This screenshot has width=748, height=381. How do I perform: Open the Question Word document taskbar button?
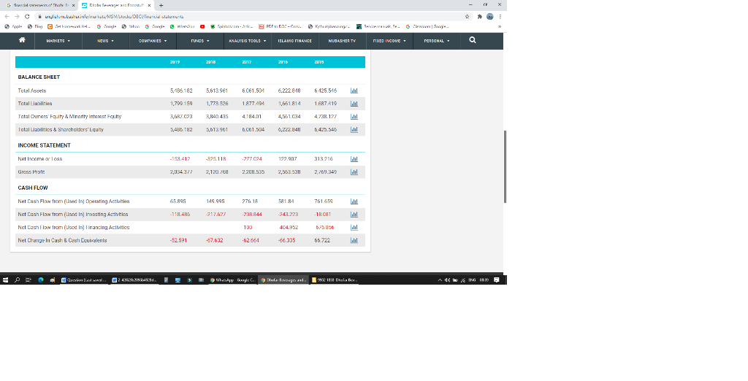point(85,280)
